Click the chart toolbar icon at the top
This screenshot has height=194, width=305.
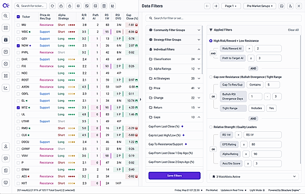click(x=113, y=6)
